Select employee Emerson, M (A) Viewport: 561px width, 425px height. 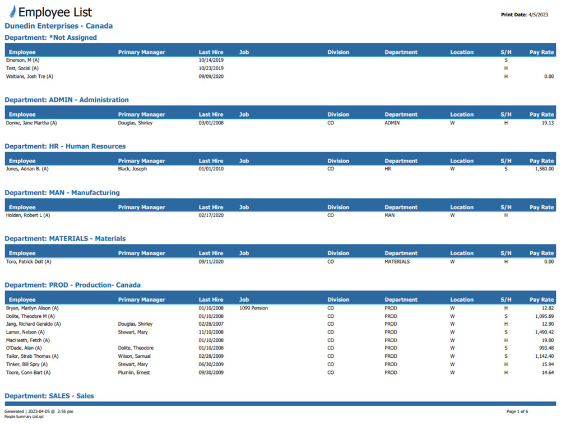tap(22, 60)
